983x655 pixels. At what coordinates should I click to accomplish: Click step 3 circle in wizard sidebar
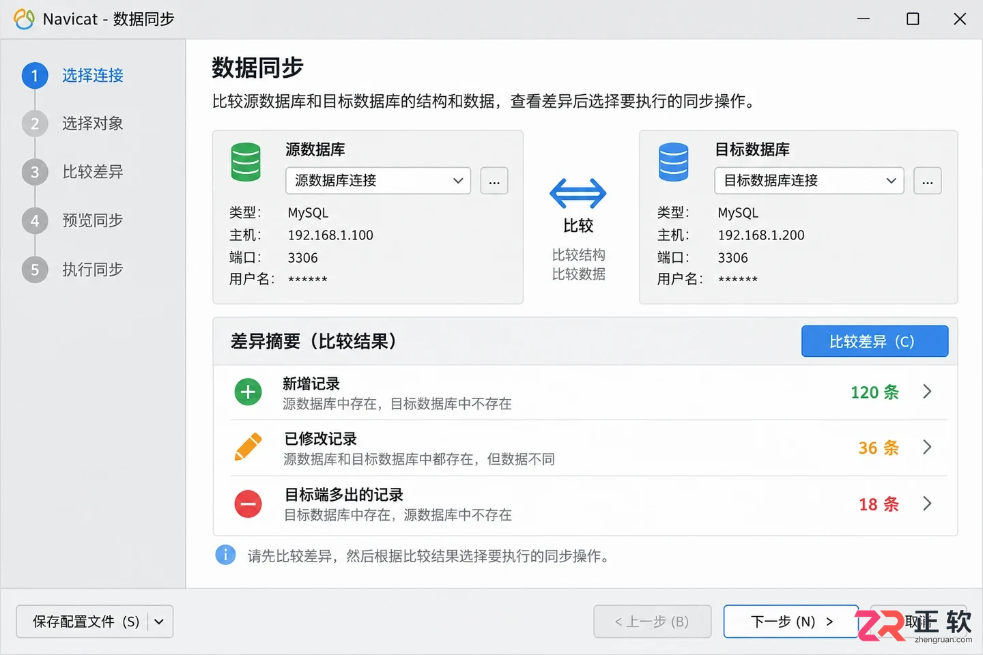coord(35,173)
